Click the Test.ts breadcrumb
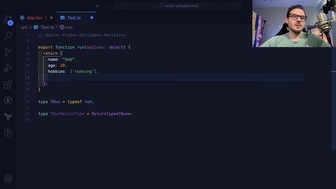Image resolution: width=336 pixels, height=189 pixels. tap(47, 27)
